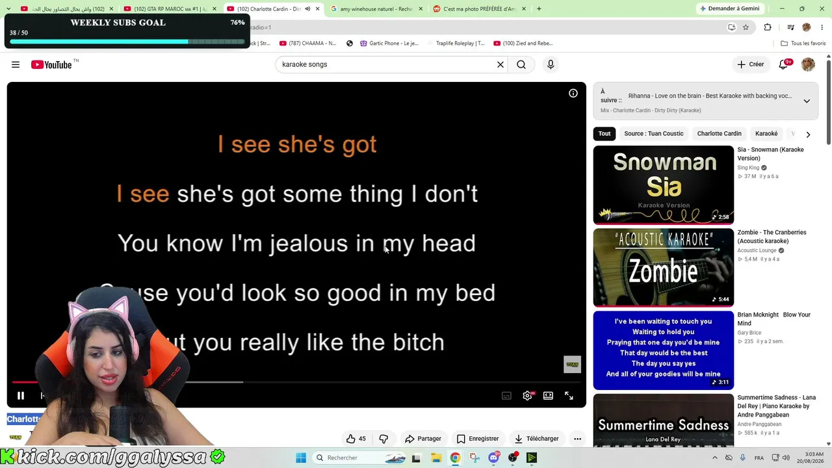Open the Chrome three-dot menu
Image resolution: width=832 pixels, height=468 pixels.
coord(822,27)
